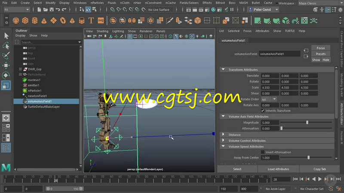Click the Text tool T shelf icon
The height and width of the screenshot is (193, 344).
91,21
